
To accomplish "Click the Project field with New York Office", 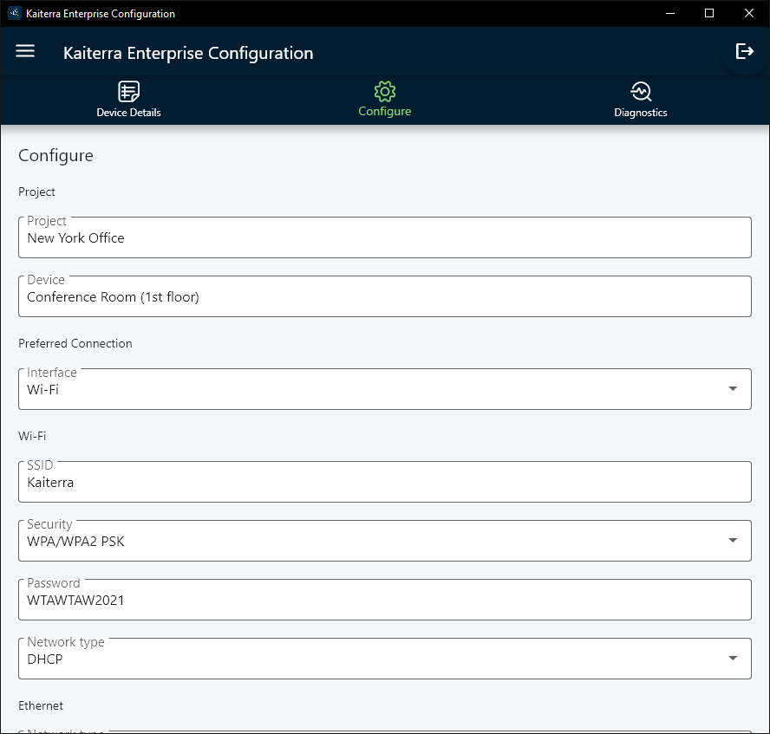I will (x=384, y=237).
